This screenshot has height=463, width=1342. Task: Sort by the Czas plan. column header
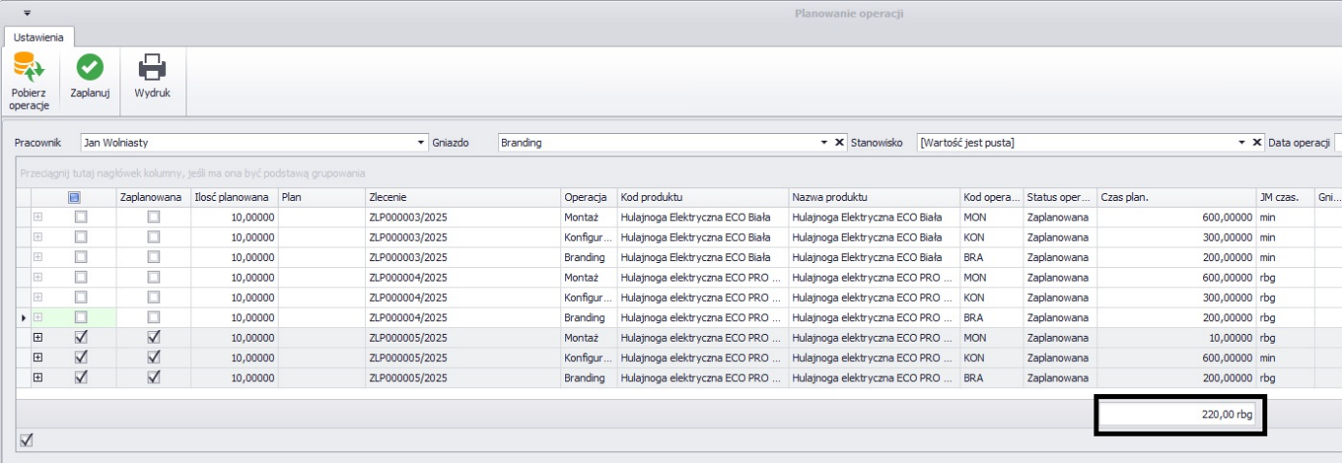pyautogui.click(x=1175, y=197)
